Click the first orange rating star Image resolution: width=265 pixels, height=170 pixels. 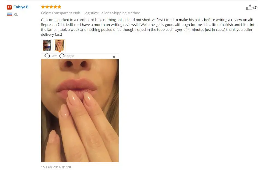click(43, 7)
